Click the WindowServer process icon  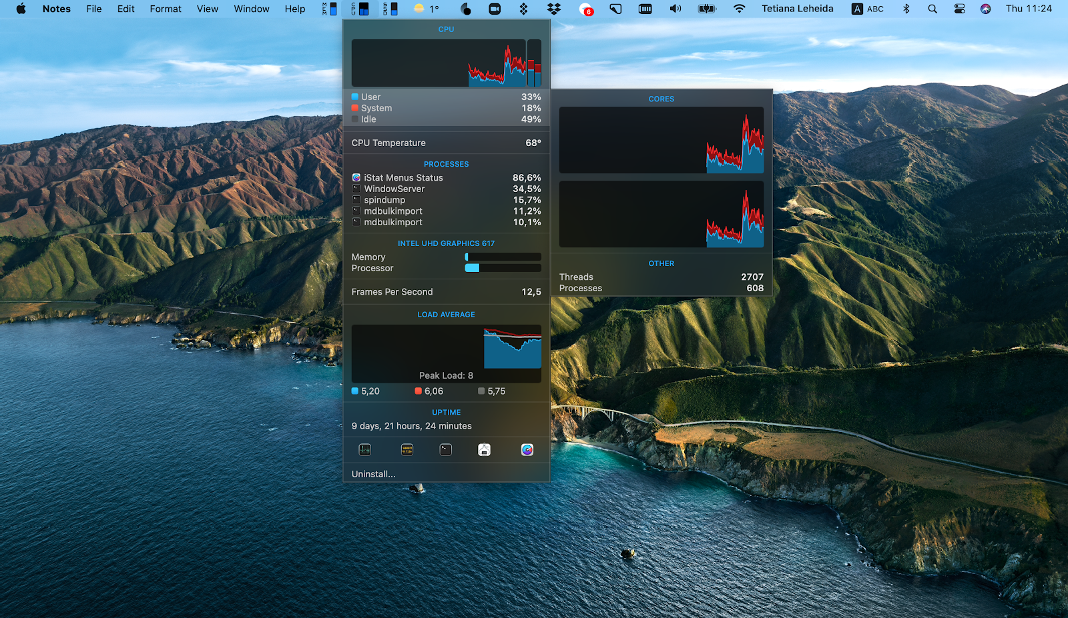(x=356, y=189)
